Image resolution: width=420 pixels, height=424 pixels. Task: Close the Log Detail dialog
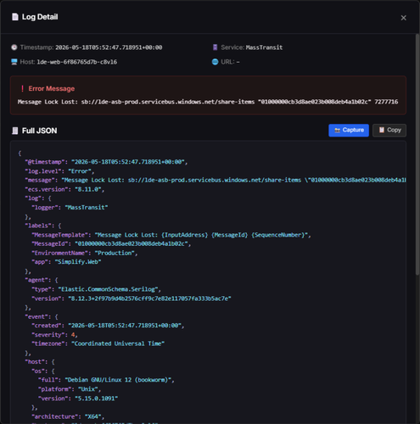coord(403,18)
